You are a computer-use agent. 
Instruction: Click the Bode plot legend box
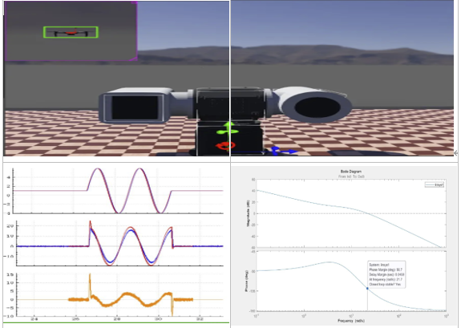[435, 184]
